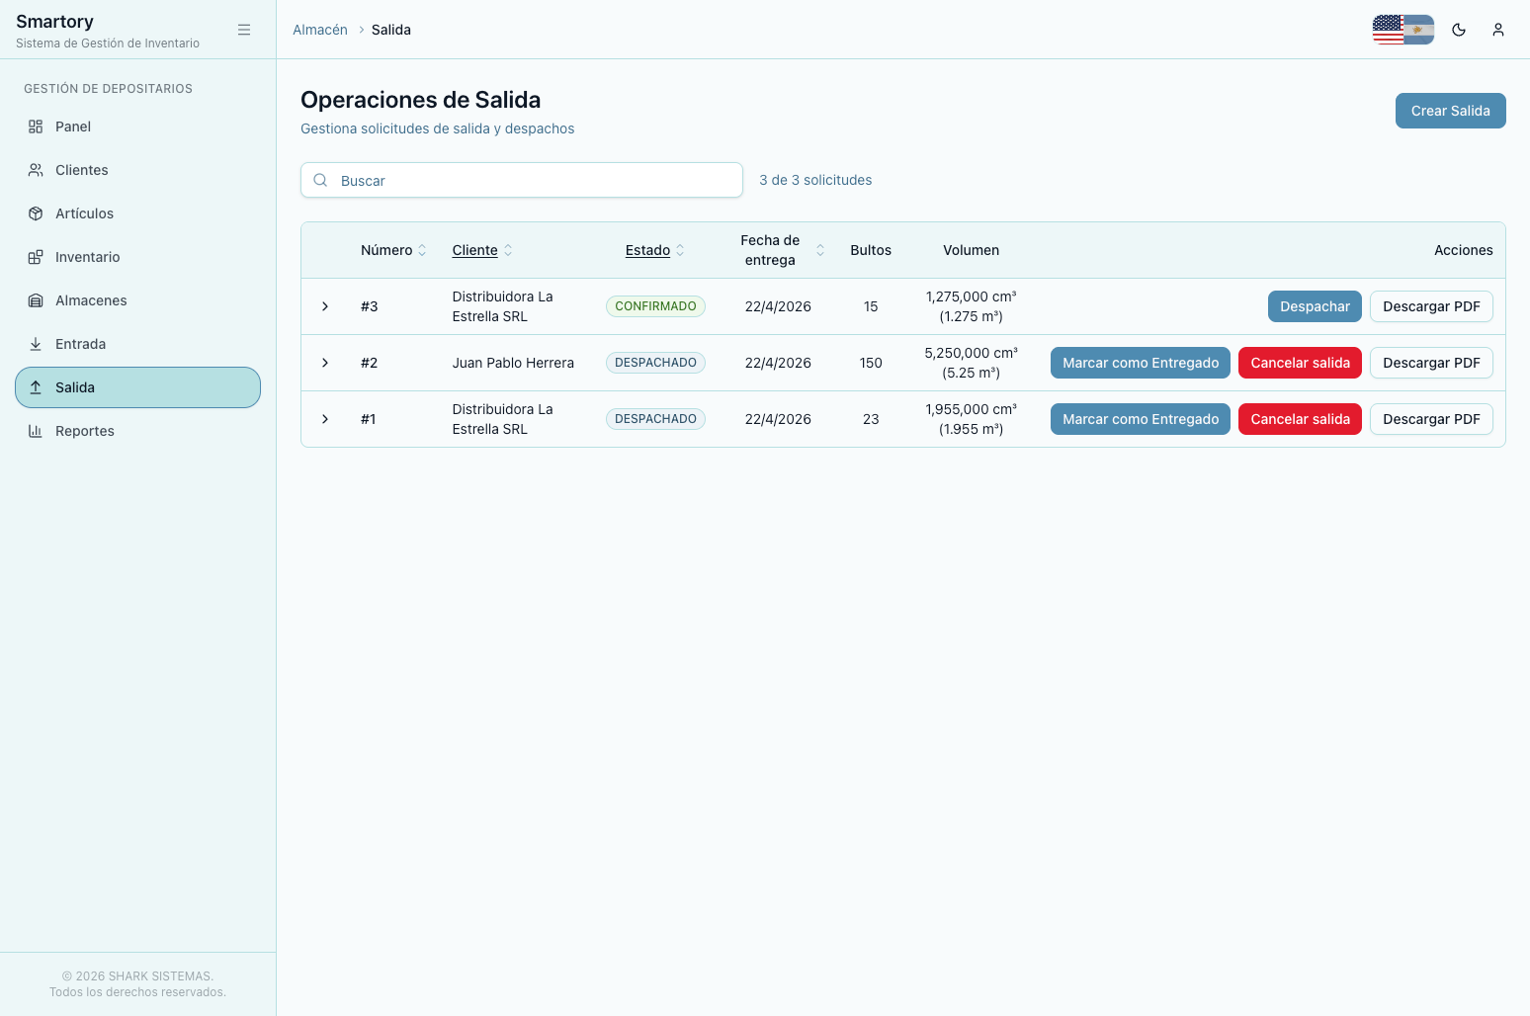Switch language using the flag toggle
The width and height of the screenshot is (1530, 1016).
tap(1403, 30)
